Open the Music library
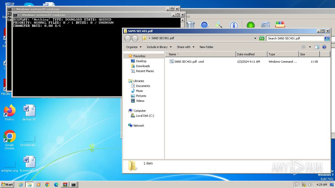This screenshot has height=188, width=335. (x=139, y=91)
